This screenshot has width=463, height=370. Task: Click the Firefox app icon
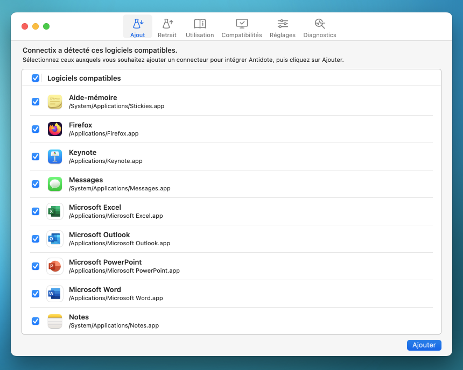[x=55, y=129]
